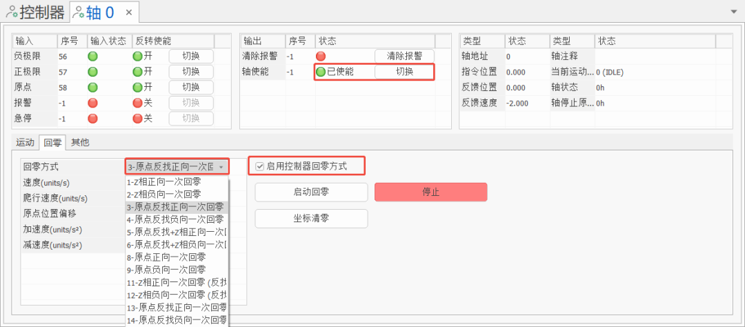Click 急停 red input status light
This screenshot has height=327, width=745.
(x=92, y=119)
